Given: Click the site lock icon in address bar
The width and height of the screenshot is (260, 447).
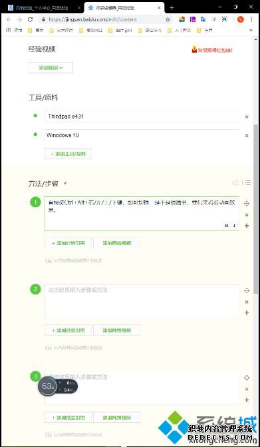Looking at the screenshot, I should pyautogui.click(x=43, y=20).
